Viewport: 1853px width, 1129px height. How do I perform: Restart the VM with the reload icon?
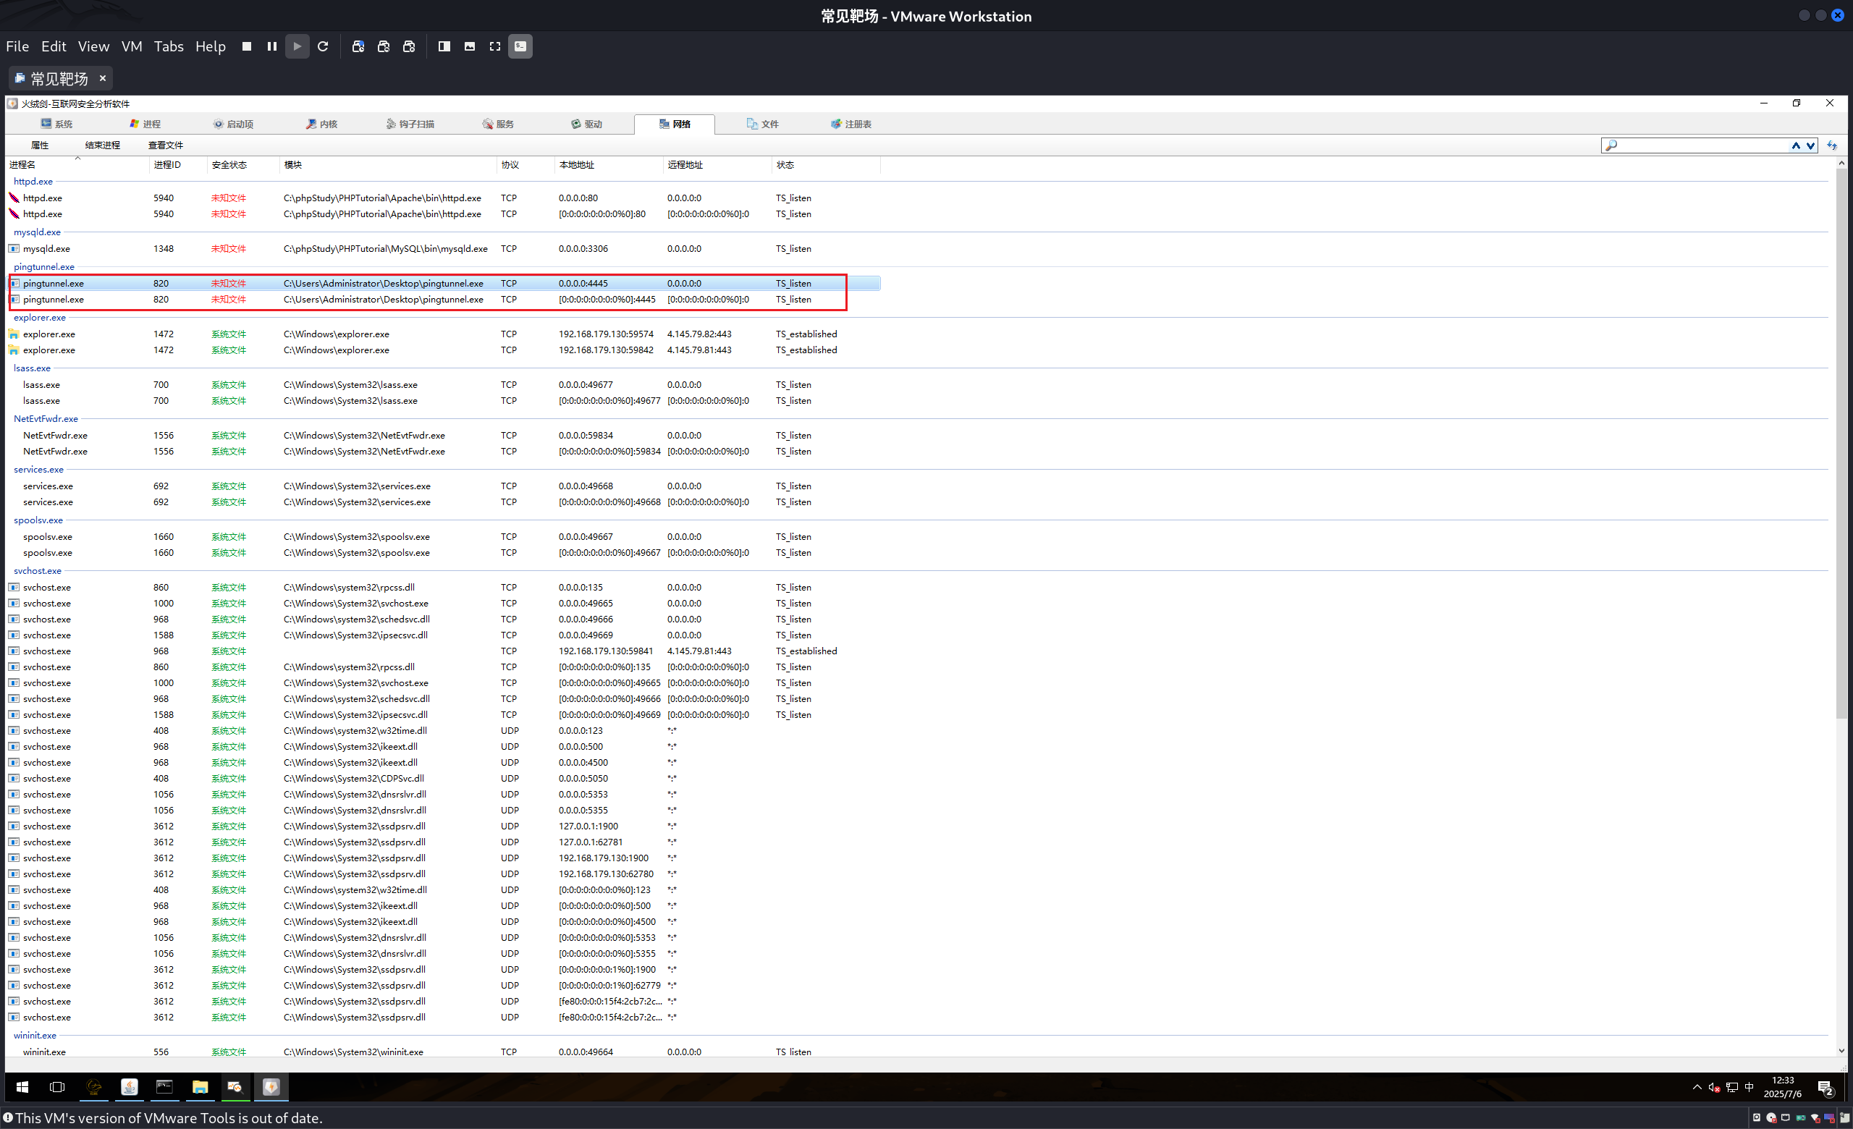pos(323,46)
